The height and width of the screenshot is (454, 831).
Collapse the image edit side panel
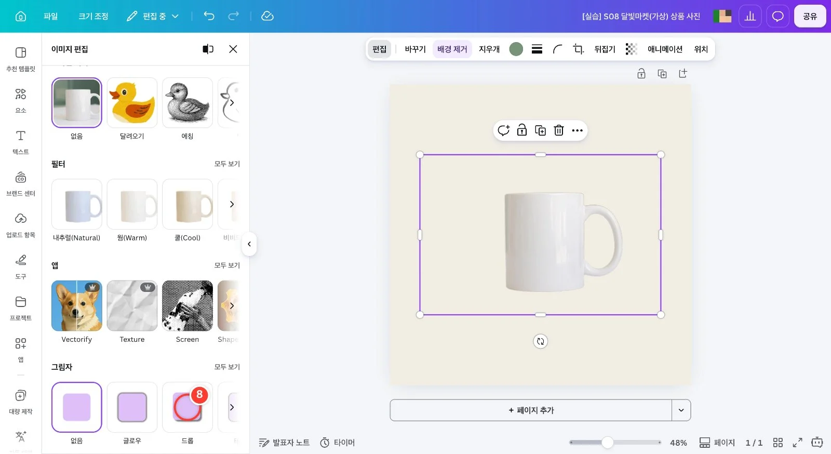[x=249, y=244]
